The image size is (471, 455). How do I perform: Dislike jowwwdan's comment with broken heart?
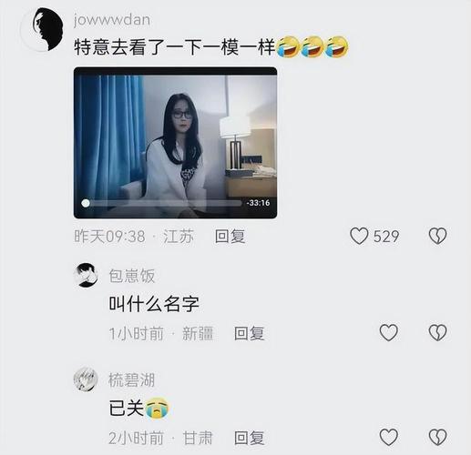click(437, 236)
